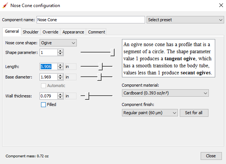Click the Wall thickness slider handle
This screenshot has height=164, width=226.
(87, 96)
